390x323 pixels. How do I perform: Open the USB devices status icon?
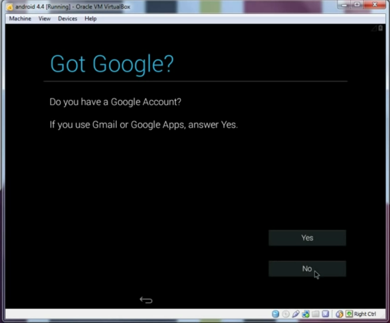click(296, 314)
